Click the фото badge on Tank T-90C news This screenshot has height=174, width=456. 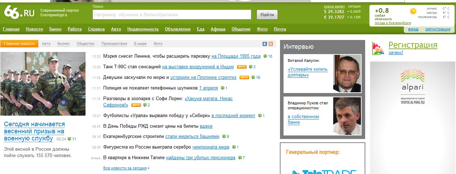click(242, 67)
